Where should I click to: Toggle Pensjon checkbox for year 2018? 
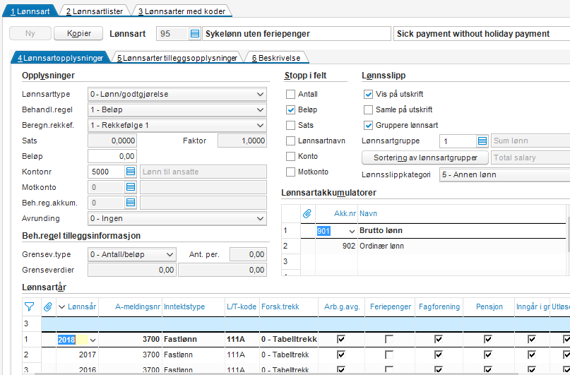click(488, 340)
